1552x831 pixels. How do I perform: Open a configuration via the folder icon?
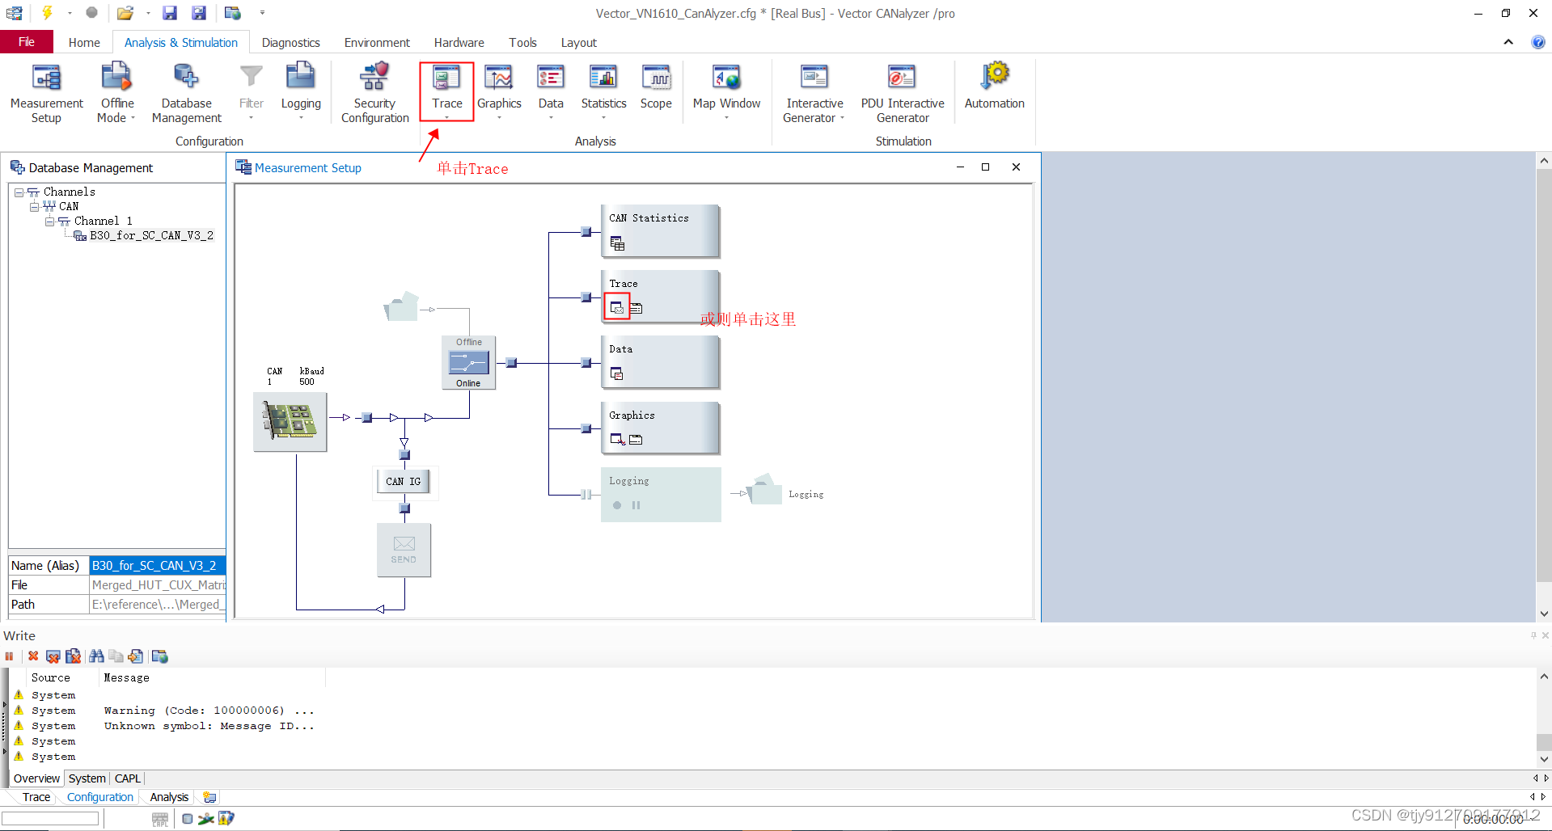125,13
